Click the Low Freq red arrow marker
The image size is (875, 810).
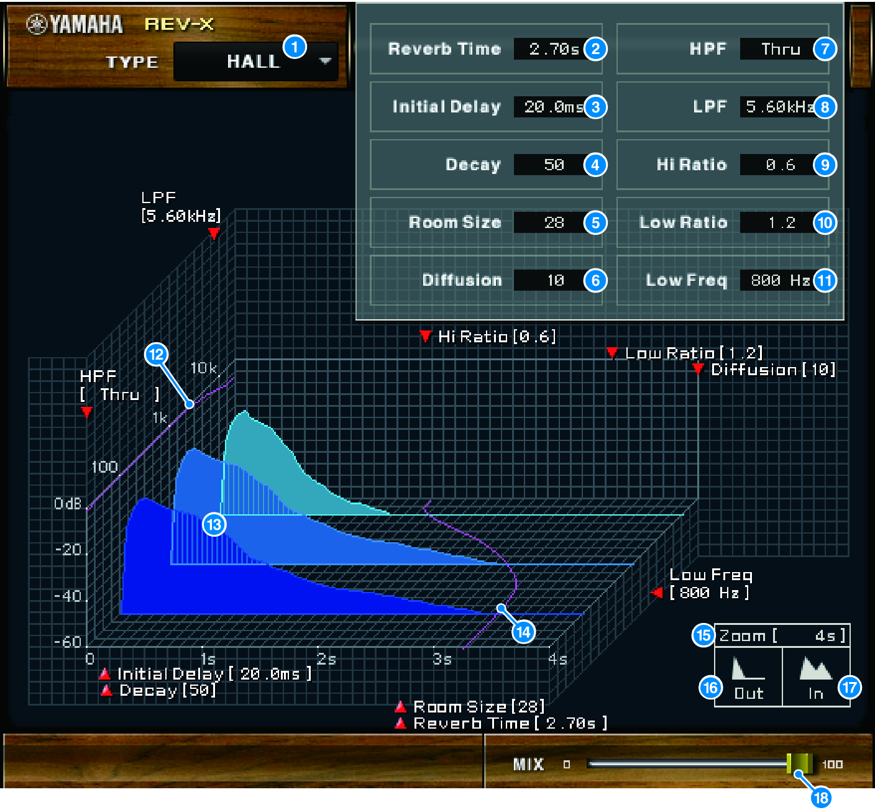click(657, 593)
